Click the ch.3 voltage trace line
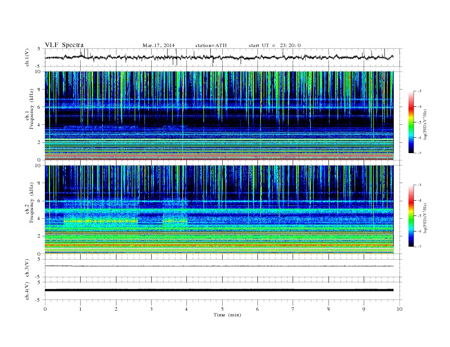The image size is (450, 347). click(x=219, y=266)
